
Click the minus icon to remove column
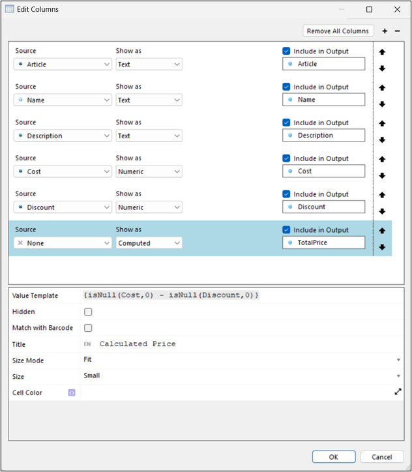pos(398,31)
